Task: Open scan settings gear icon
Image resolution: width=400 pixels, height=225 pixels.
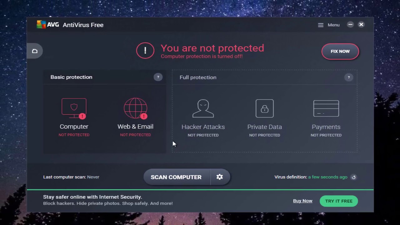Action: [x=220, y=177]
